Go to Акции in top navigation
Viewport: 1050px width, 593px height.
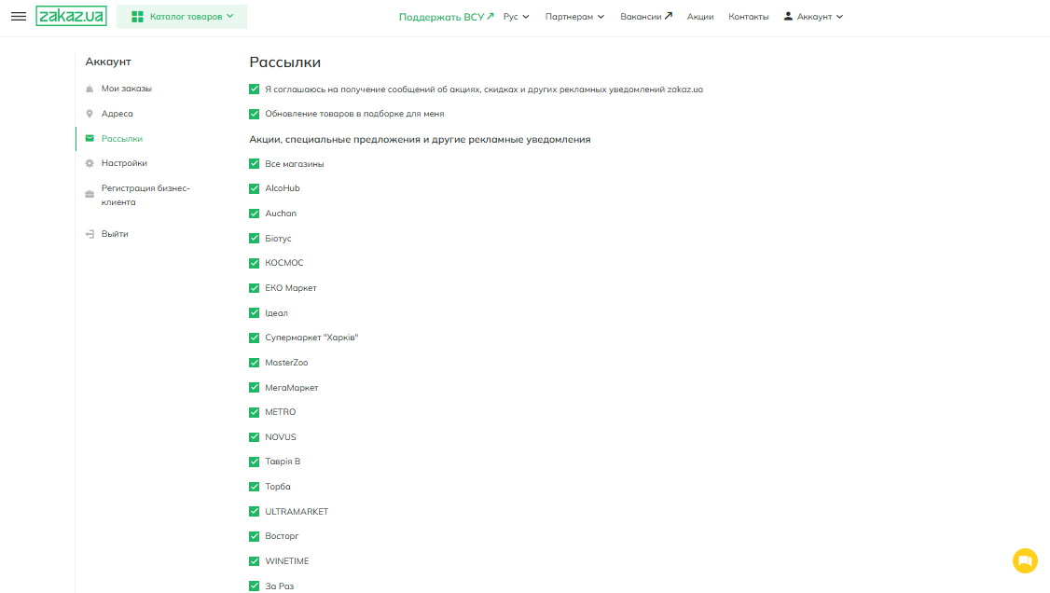pyautogui.click(x=700, y=17)
